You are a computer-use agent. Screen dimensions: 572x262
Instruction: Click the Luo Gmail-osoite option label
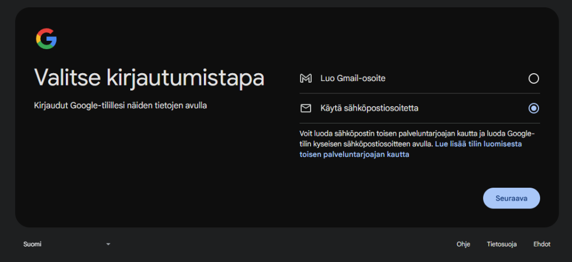[x=352, y=79]
